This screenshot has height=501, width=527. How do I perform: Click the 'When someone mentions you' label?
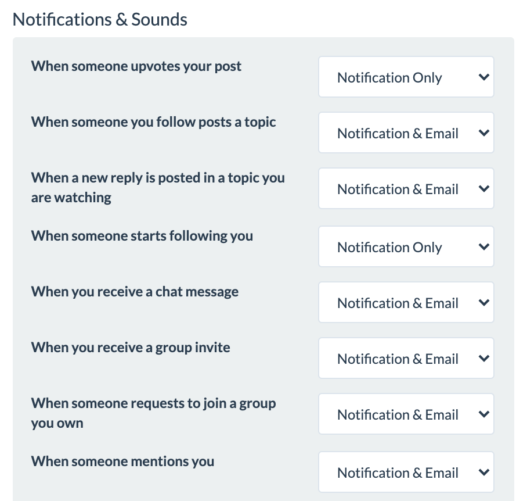pyautogui.click(x=122, y=461)
